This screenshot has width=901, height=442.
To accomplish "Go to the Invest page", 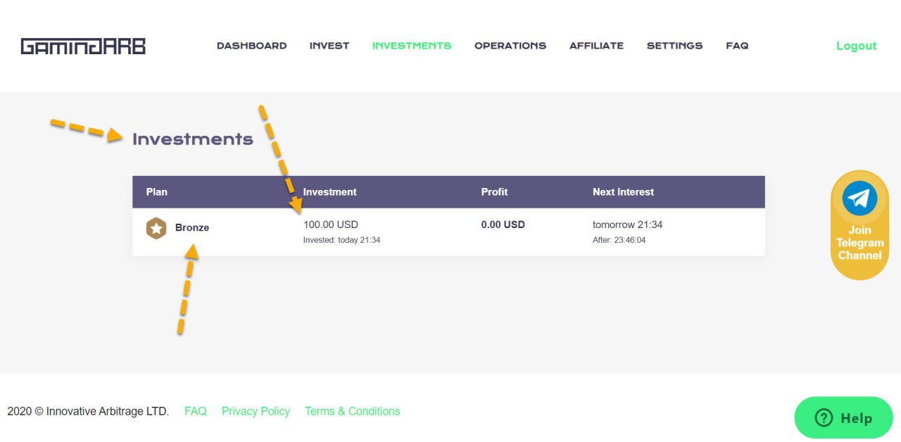I will point(329,46).
